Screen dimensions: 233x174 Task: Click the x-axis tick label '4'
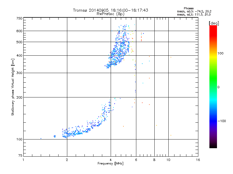111,160
